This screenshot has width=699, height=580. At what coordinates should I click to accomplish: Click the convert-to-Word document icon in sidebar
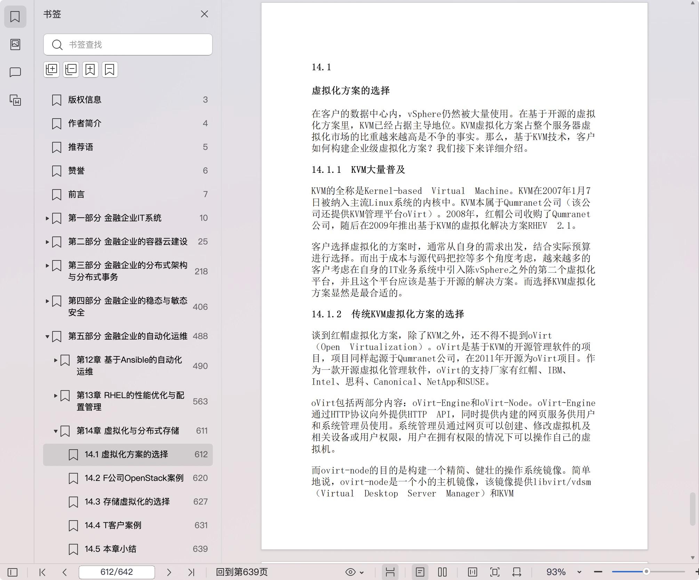click(15, 100)
